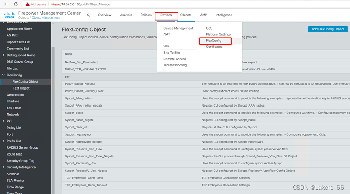Expand Distinguished Name in sidebar
This screenshot has height=194, width=350.
coord(3,55)
